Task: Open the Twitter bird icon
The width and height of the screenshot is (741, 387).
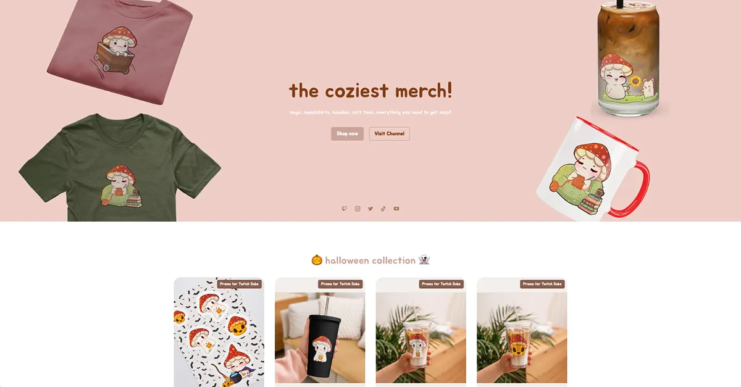Action: pyautogui.click(x=371, y=209)
